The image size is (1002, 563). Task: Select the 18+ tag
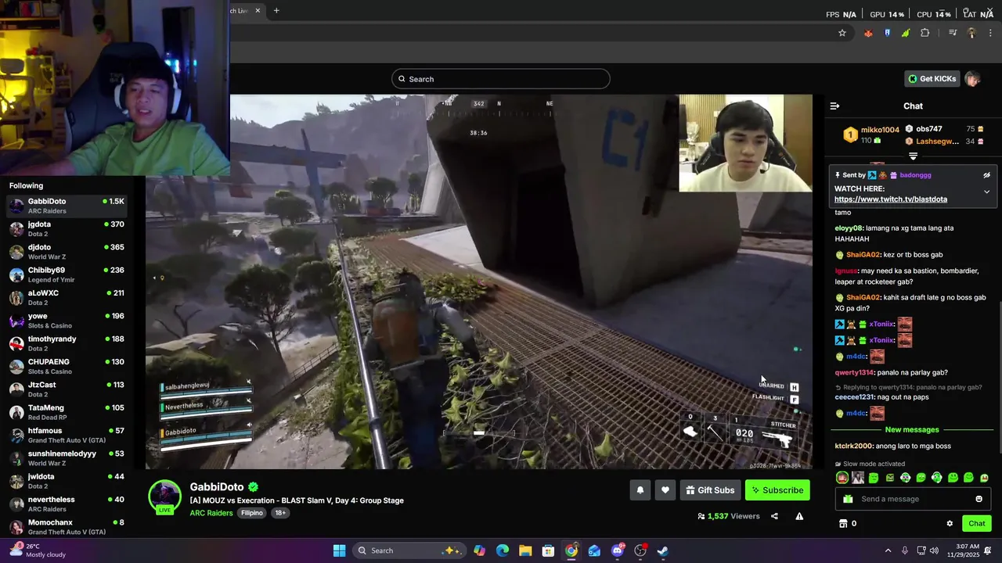pyautogui.click(x=280, y=513)
